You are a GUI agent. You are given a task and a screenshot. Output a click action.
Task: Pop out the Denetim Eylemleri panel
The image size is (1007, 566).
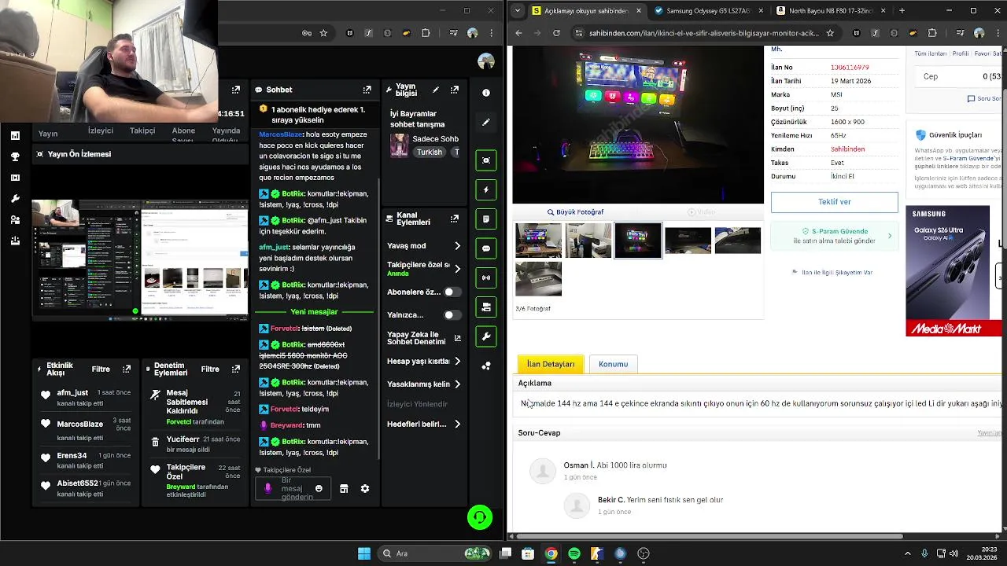tap(235, 369)
